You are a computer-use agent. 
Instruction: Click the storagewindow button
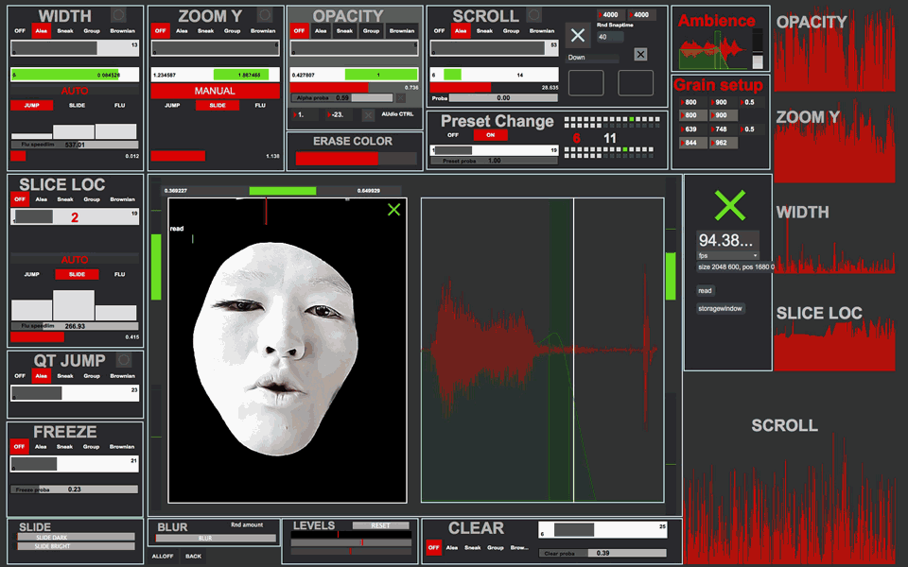point(721,309)
